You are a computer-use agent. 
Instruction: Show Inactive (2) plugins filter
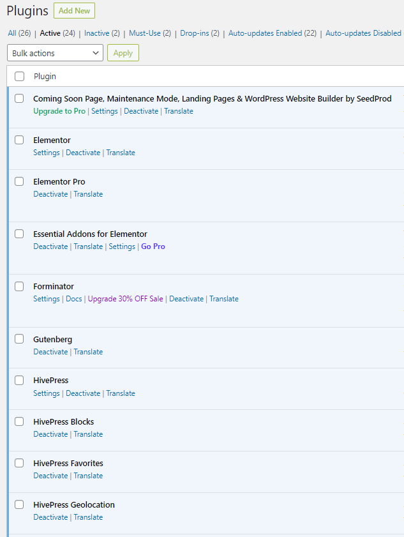coord(102,33)
